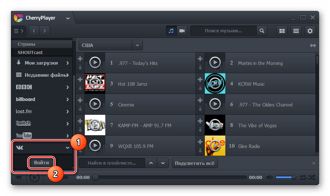Image resolution: width=330 pixels, height=196 pixels.
Task: Play .977 - Today's Hits station
Action: [95, 62]
